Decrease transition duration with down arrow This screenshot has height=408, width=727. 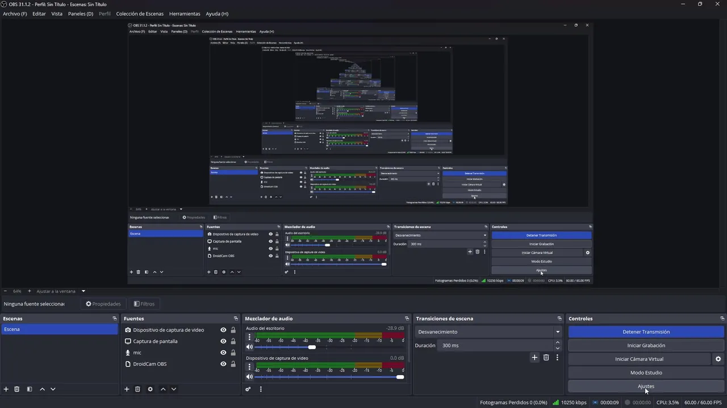tap(558, 348)
